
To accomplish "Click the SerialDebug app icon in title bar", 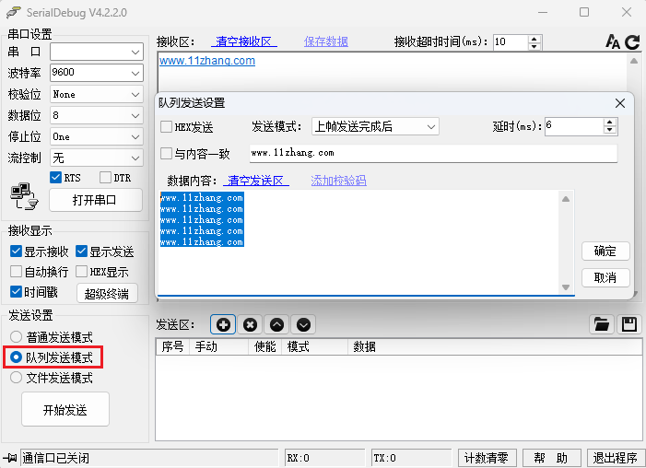I will [x=14, y=12].
